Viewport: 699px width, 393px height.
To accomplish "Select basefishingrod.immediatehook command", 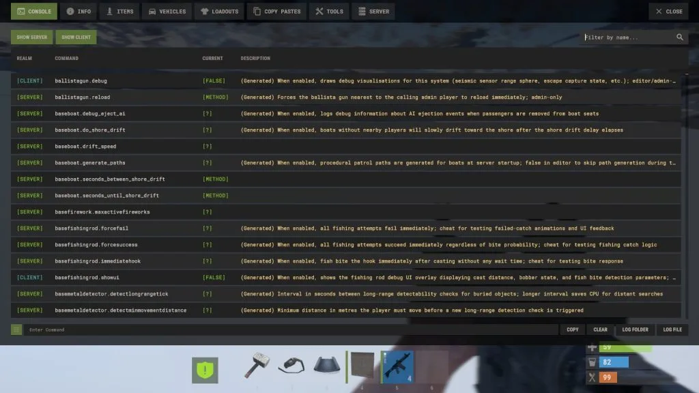I will pyautogui.click(x=346, y=261).
